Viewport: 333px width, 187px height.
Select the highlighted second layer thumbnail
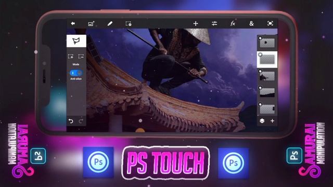[x=267, y=60]
